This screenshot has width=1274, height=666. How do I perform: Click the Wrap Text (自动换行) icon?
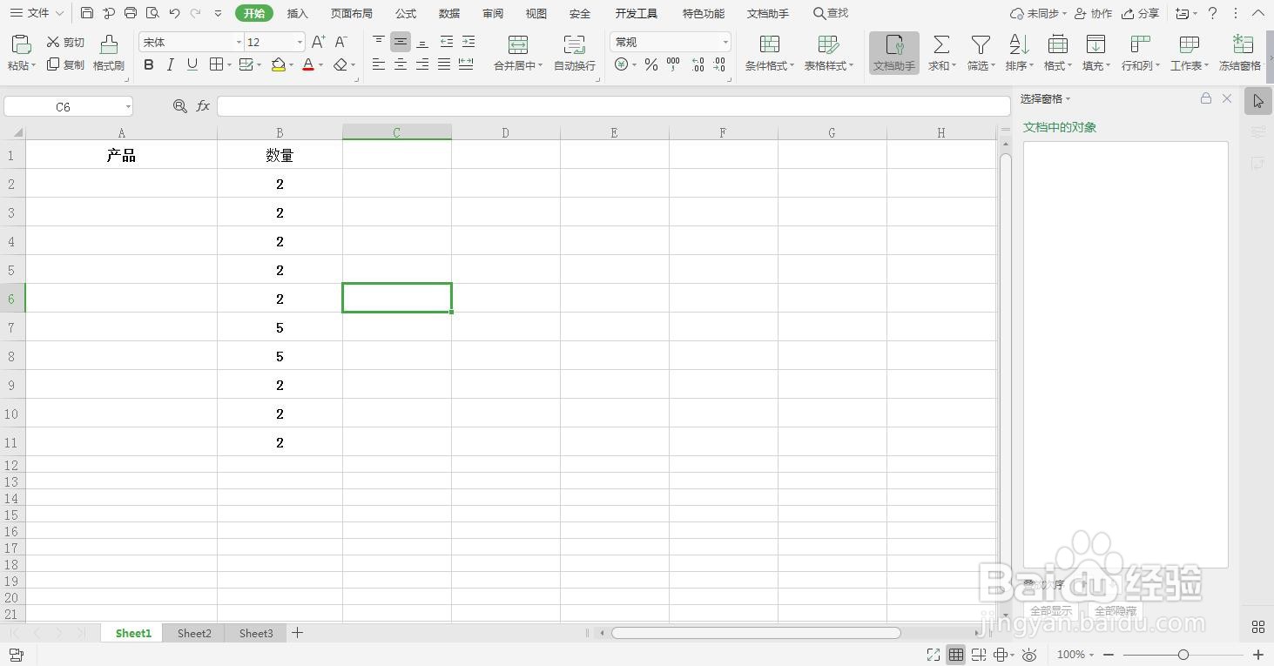tap(574, 45)
